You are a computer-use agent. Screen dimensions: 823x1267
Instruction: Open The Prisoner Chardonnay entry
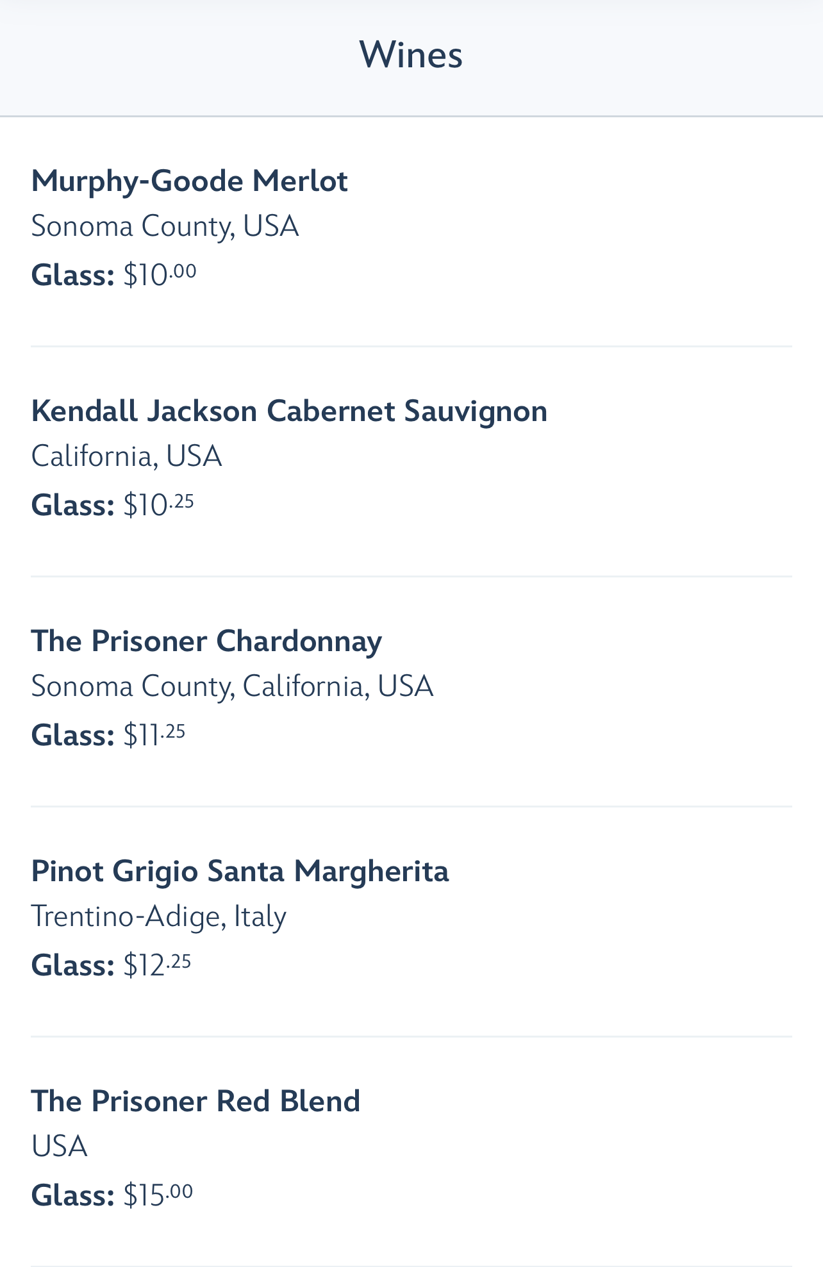pos(206,642)
